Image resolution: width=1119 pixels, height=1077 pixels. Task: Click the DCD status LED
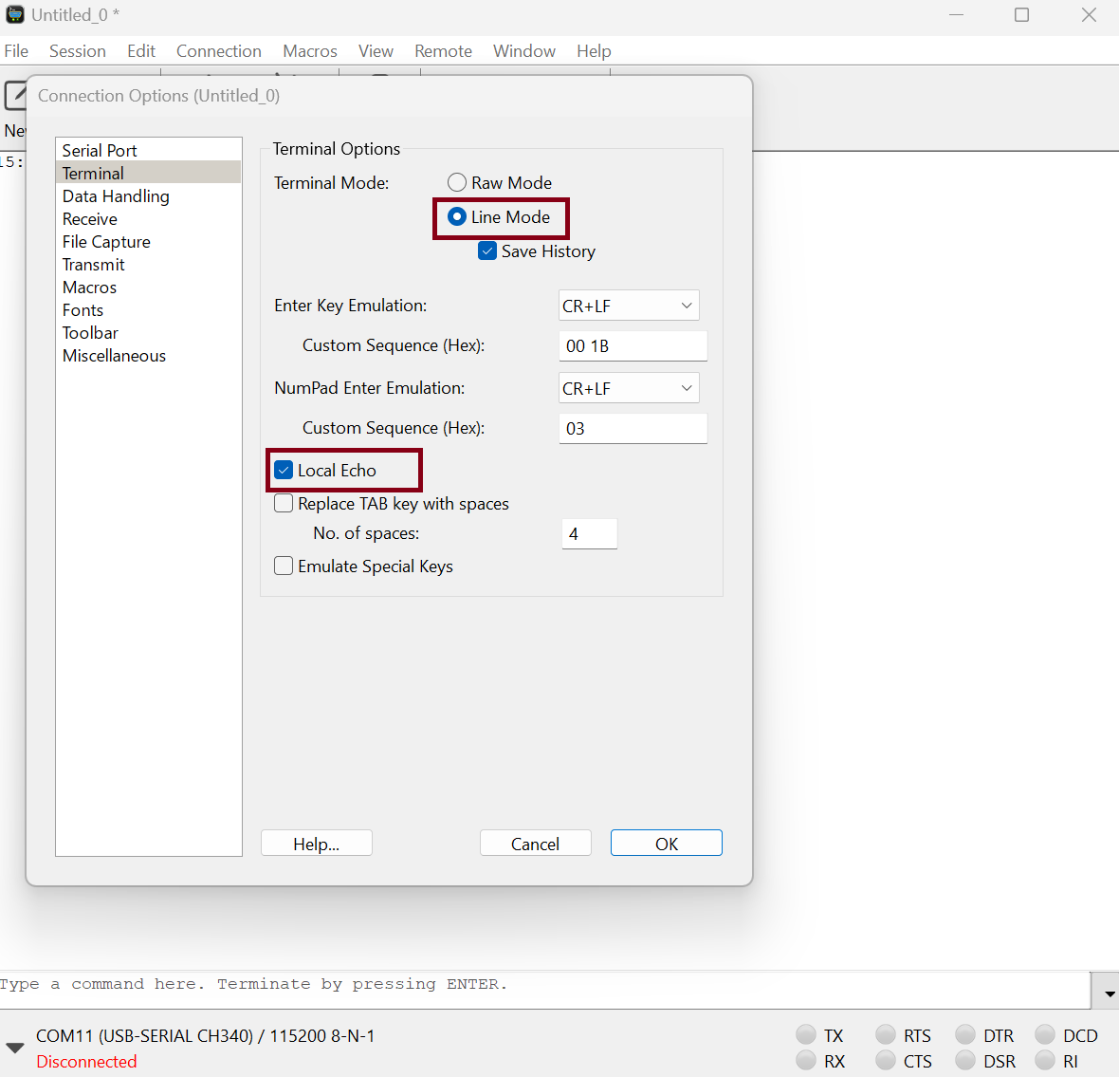[1045, 1034]
